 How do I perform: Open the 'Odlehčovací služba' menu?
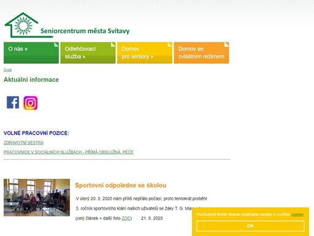point(88,53)
